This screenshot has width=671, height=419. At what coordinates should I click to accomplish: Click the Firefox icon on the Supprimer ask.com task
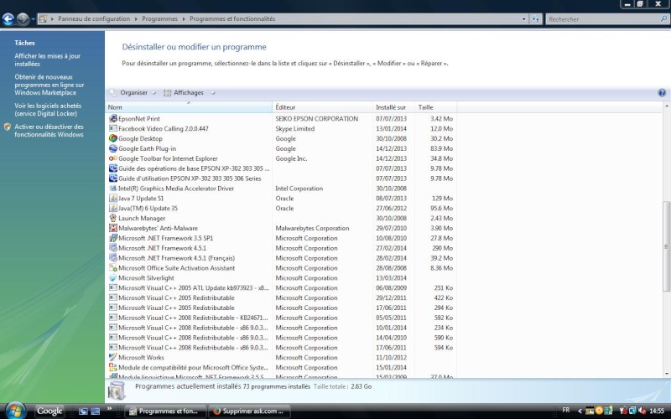point(217,411)
